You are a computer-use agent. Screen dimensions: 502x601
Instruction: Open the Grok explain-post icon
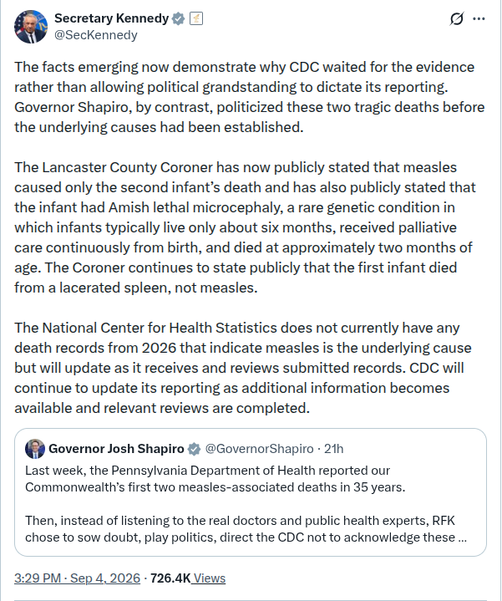pyautogui.click(x=457, y=18)
